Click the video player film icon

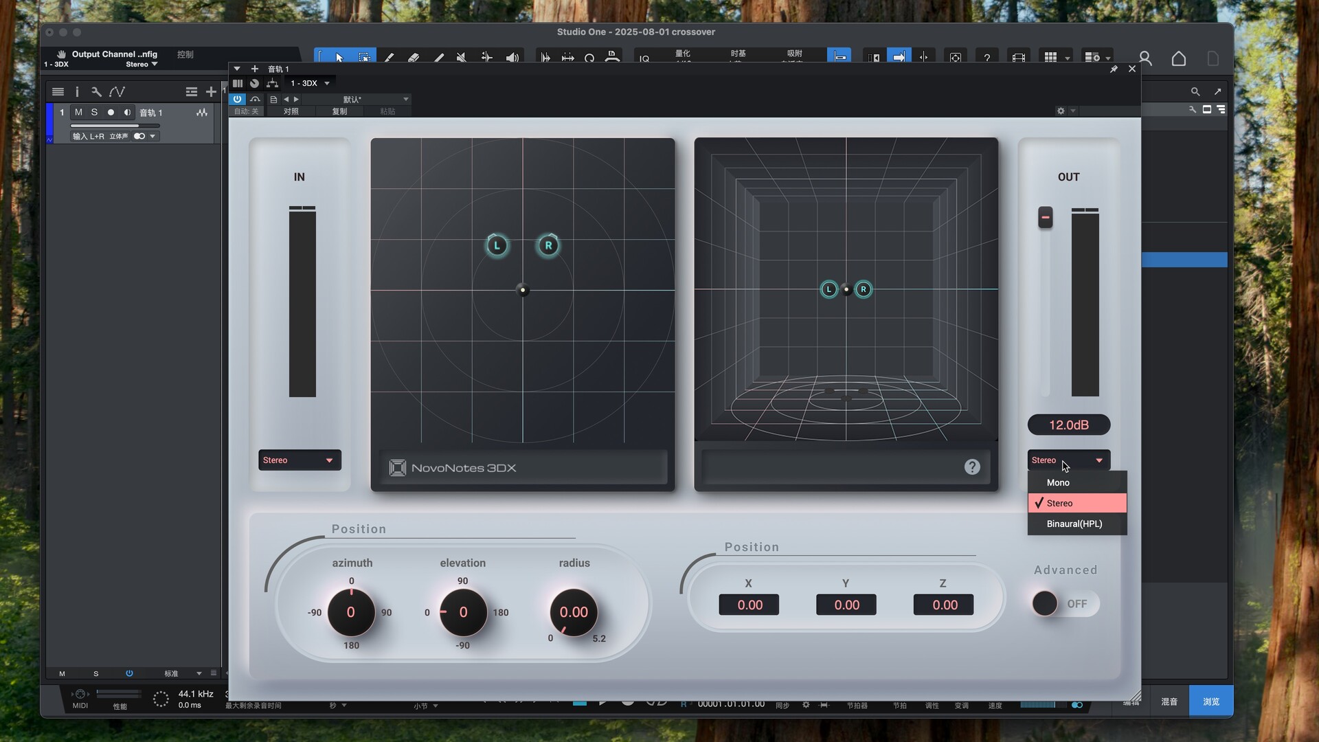point(1019,58)
